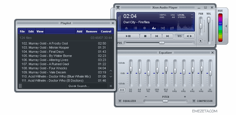The width and height of the screenshot is (236, 115).
Task: Click the Remove button in the playlist
Action: click(91, 32)
